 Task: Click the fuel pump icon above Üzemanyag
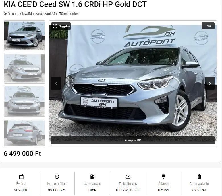pyautogui.click(x=92, y=177)
